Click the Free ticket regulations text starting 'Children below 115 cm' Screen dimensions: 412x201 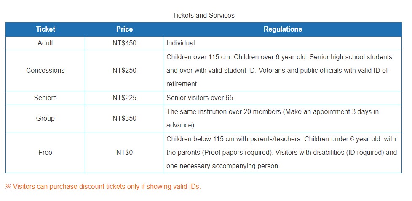pos(281,152)
